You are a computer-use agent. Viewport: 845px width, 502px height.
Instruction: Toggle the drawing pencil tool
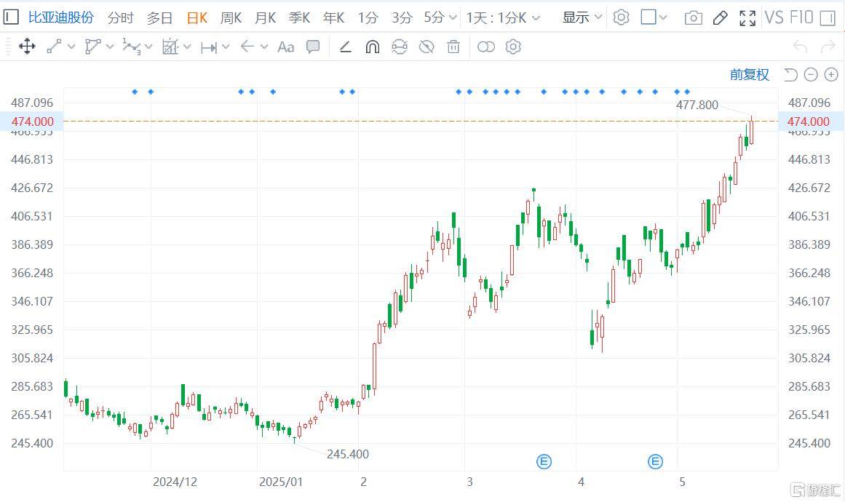point(720,18)
